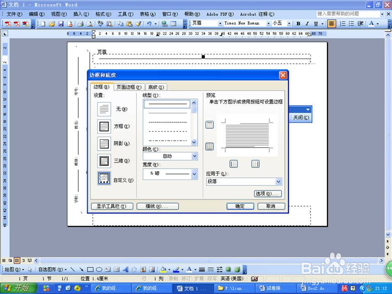Select the 无 (None) border setting
Screen dimensions: 392x294
tap(104, 109)
